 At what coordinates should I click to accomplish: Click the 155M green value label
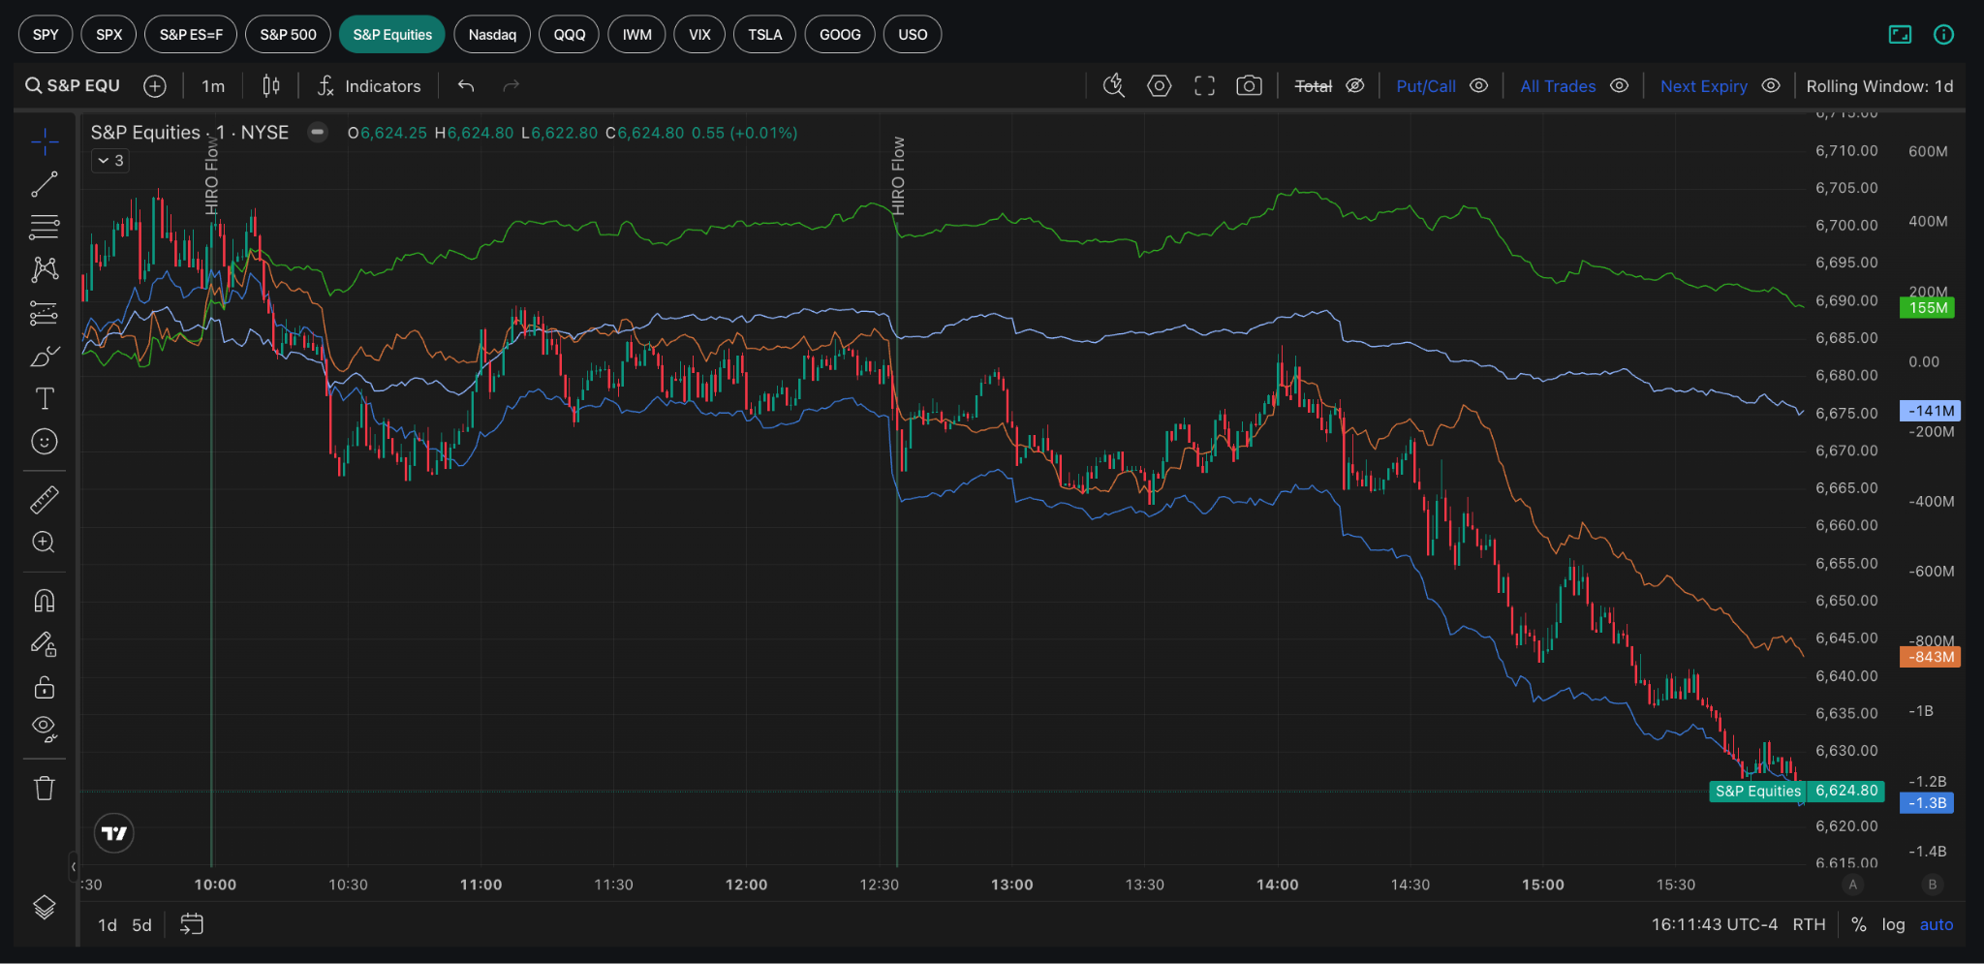coord(1927,308)
